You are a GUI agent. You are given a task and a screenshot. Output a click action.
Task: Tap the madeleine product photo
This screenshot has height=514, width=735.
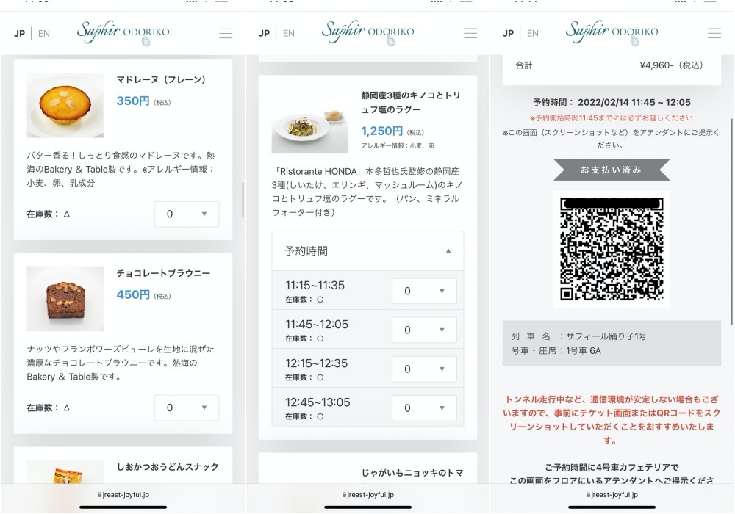[65, 104]
